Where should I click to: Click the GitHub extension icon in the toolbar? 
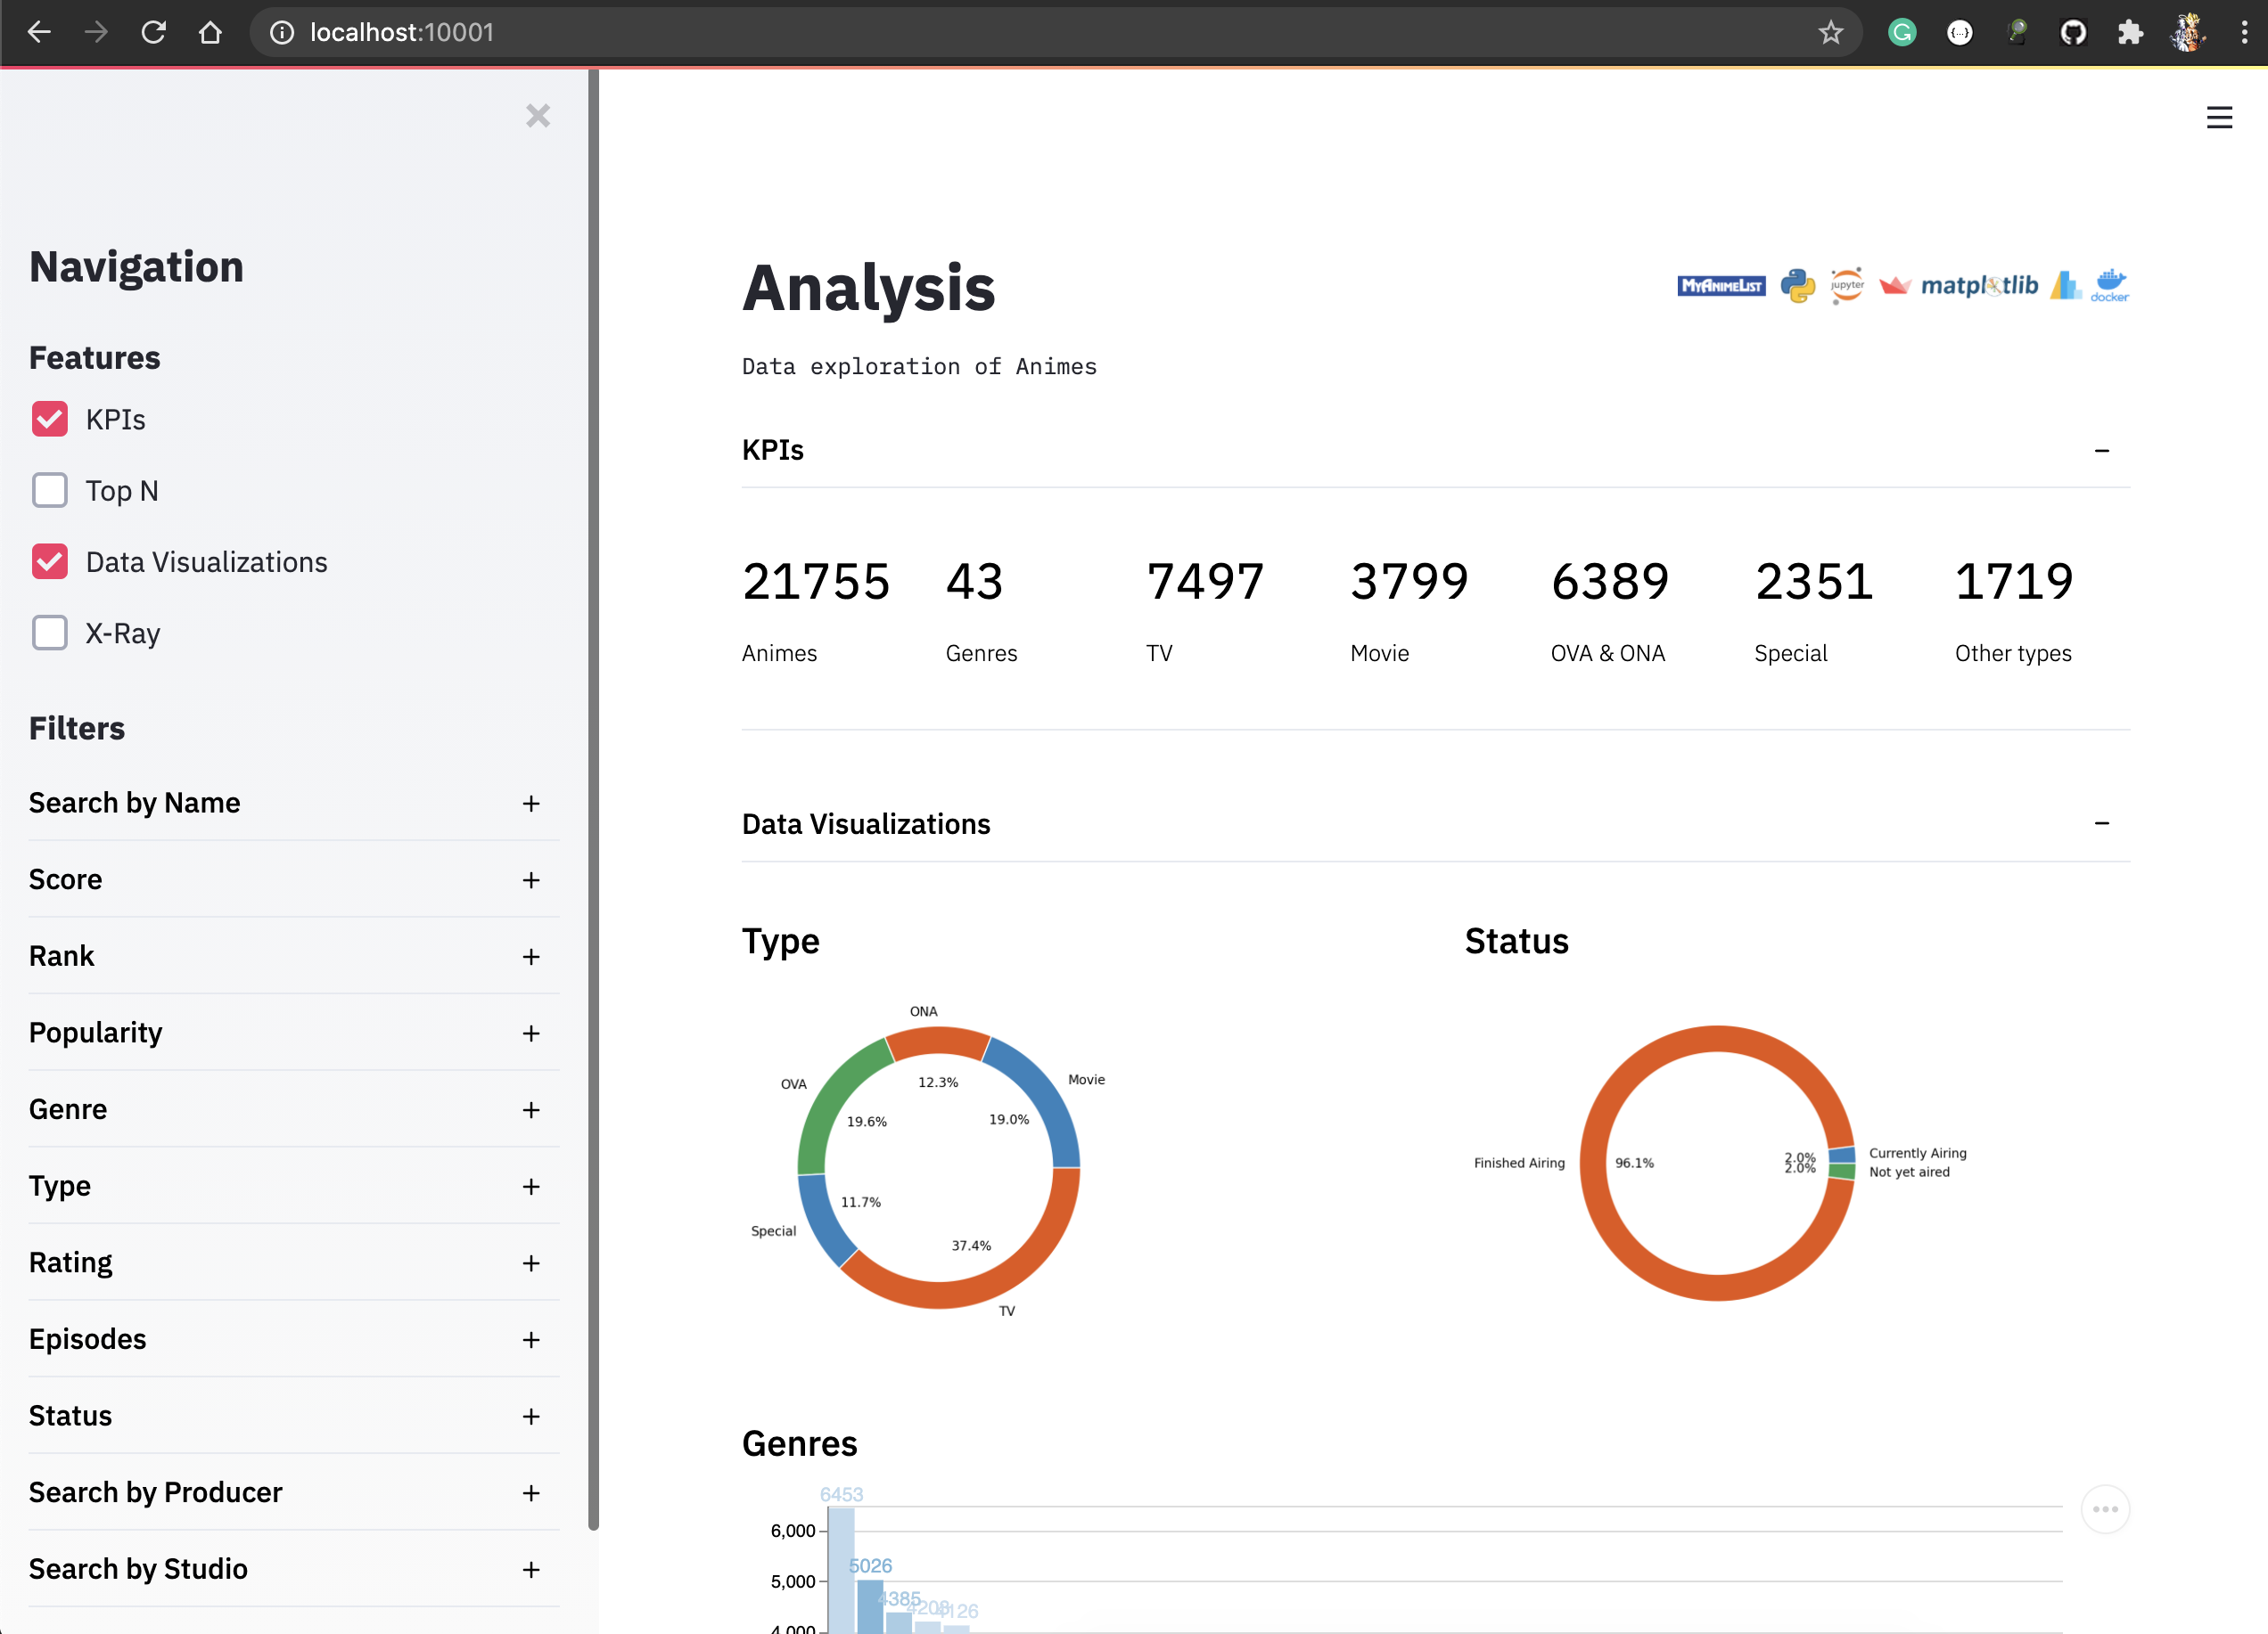(2073, 32)
